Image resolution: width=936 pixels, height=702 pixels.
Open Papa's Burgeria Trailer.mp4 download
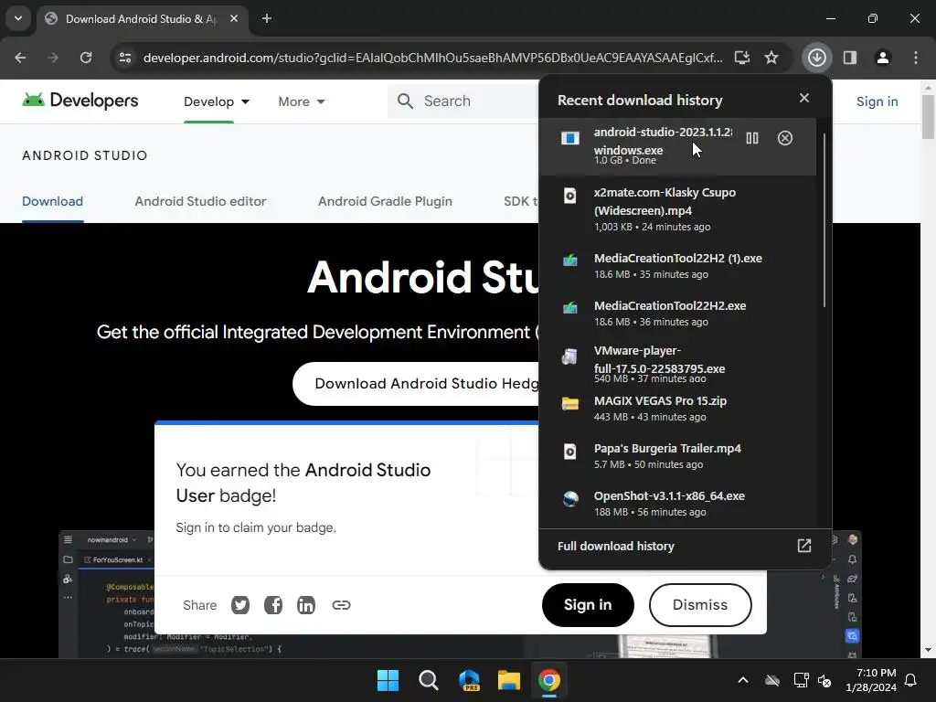(x=677, y=455)
